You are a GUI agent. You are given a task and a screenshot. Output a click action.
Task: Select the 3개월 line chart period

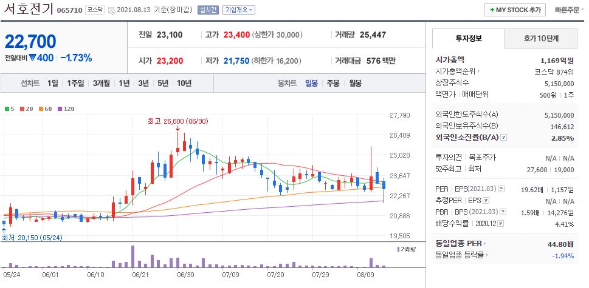pos(102,83)
